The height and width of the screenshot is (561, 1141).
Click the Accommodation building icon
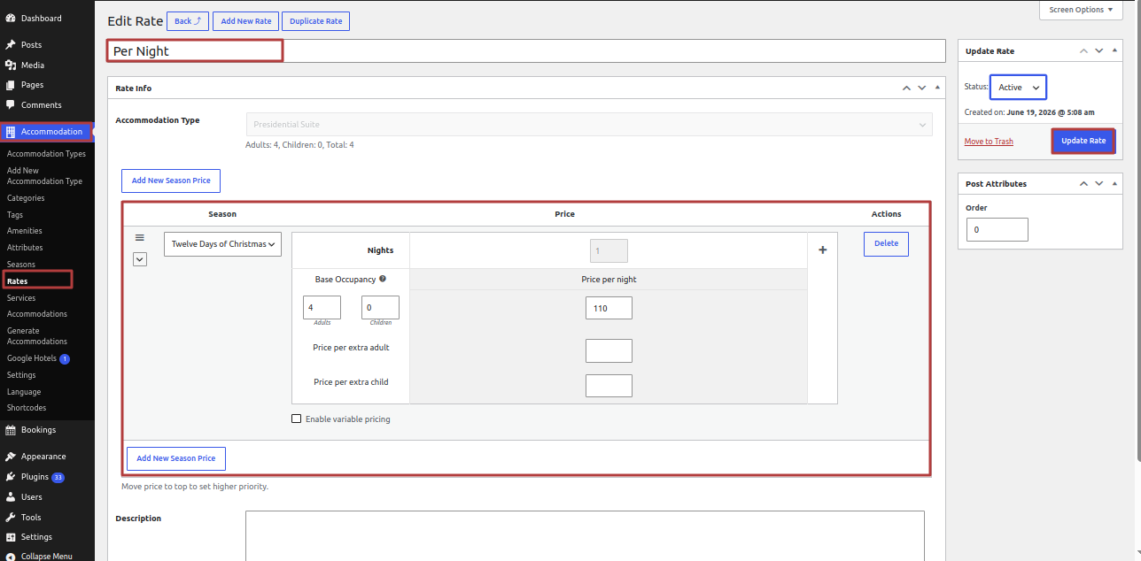point(11,132)
